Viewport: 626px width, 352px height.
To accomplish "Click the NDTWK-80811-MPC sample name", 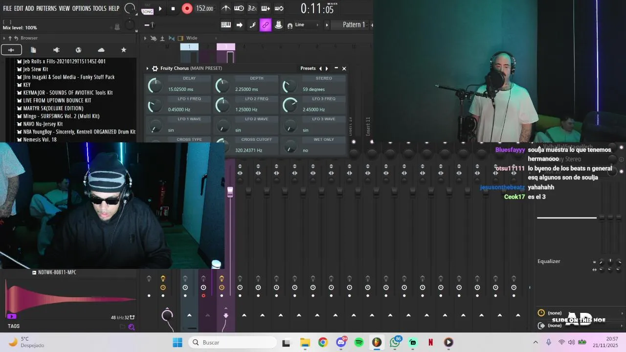I will tap(57, 272).
